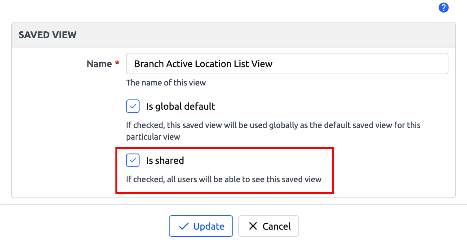Screen dimensions: 467x252
Task: Click the red required asterisk beside Name
Action: tap(117, 64)
